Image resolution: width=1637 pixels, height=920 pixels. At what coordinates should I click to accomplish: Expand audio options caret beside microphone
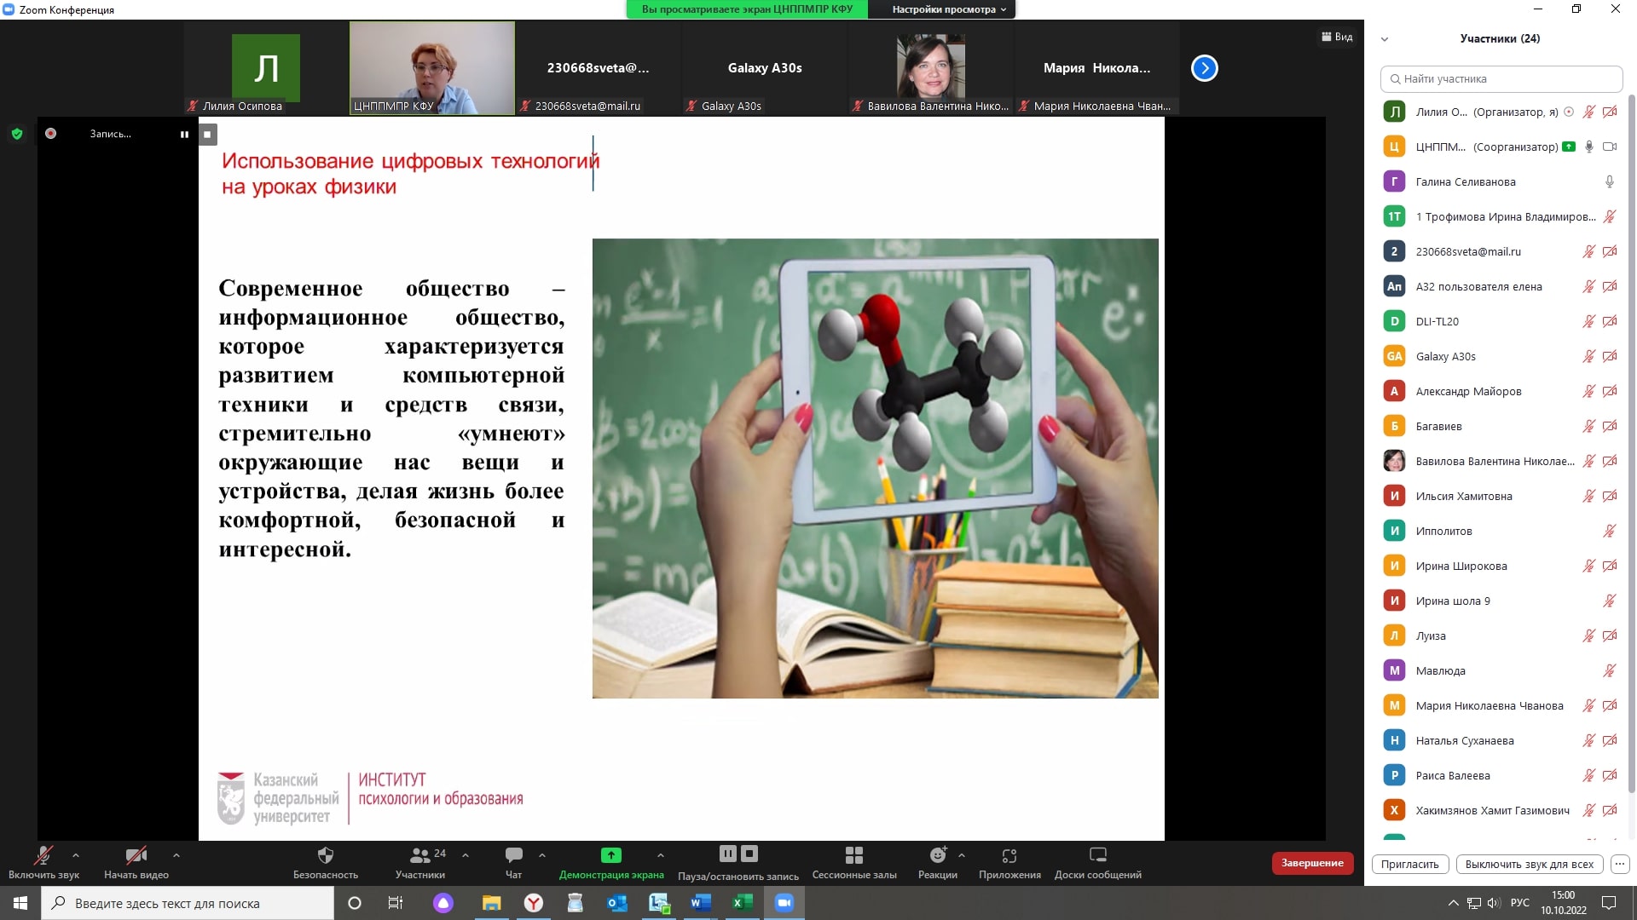coord(76,855)
